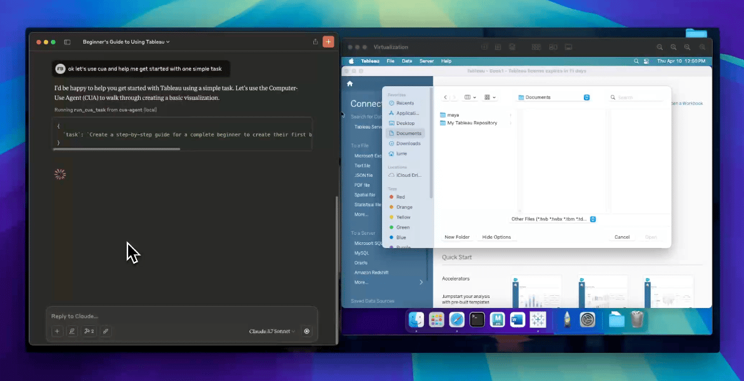Click the Reply to Claude input field
The width and height of the screenshot is (744, 381).
coord(182,316)
